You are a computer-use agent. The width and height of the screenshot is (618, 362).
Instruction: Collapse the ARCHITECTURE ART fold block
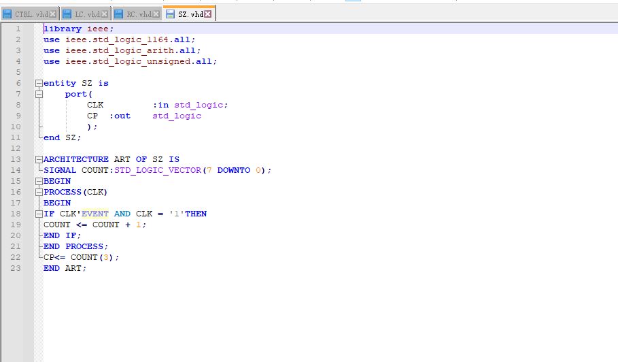pos(39,159)
